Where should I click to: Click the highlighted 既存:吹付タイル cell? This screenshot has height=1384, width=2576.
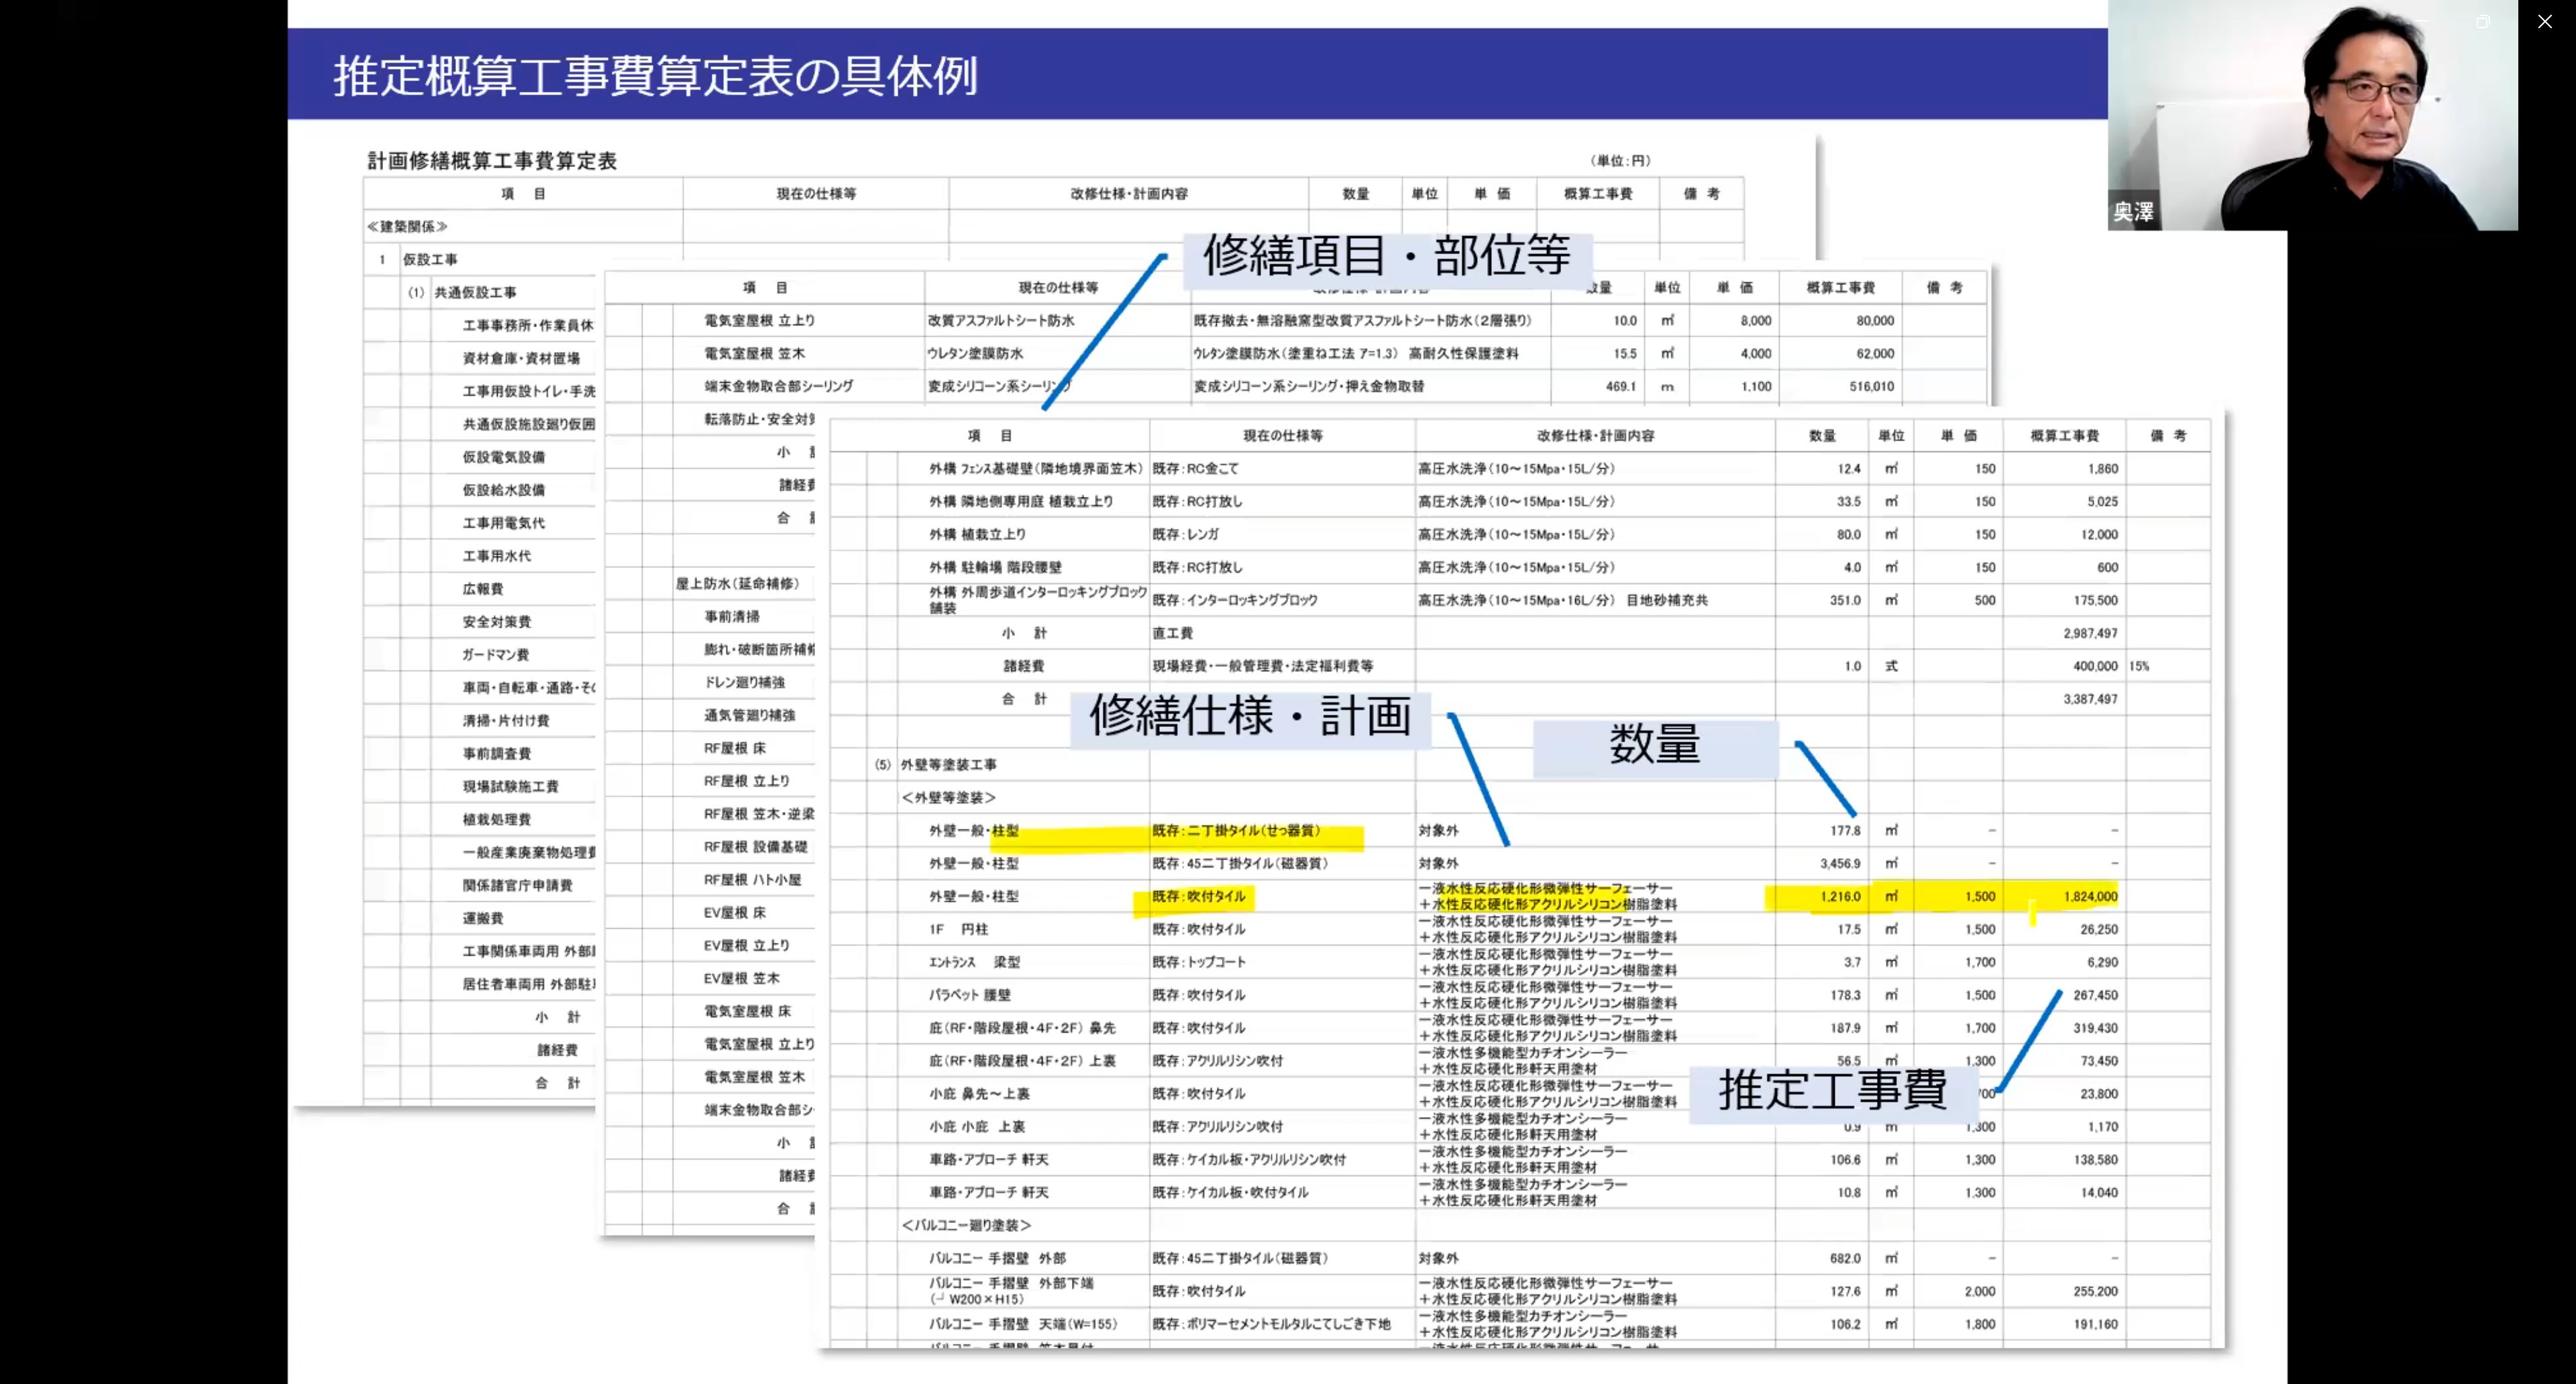pyautogui.click(x=1198, y=897)
